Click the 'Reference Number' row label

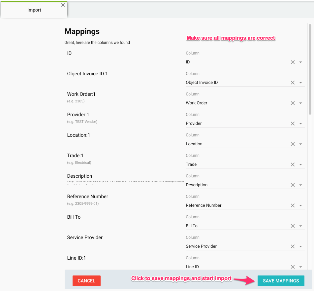[x=87, y=197]
